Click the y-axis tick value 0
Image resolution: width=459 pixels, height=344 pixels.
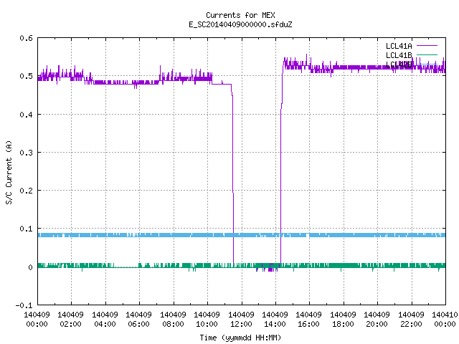[x=30, y=267]
